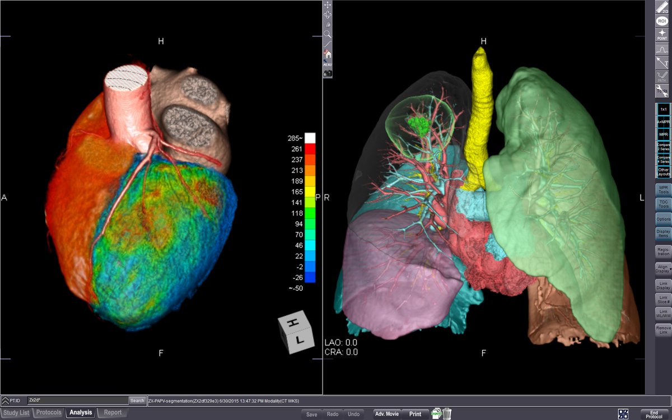Select the diagonal line tool
This screenshot has width=672, height=420.
coord(328,44)
